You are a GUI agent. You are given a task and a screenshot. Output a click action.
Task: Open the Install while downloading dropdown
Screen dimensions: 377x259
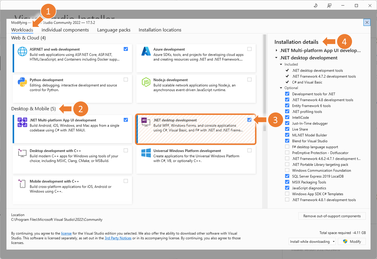pos(312,241)
